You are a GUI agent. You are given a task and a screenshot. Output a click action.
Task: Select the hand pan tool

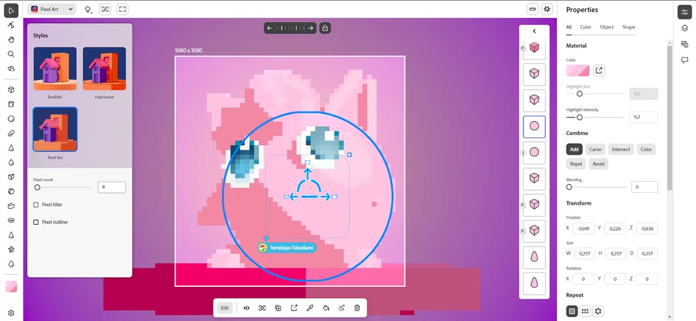[11, 40]
